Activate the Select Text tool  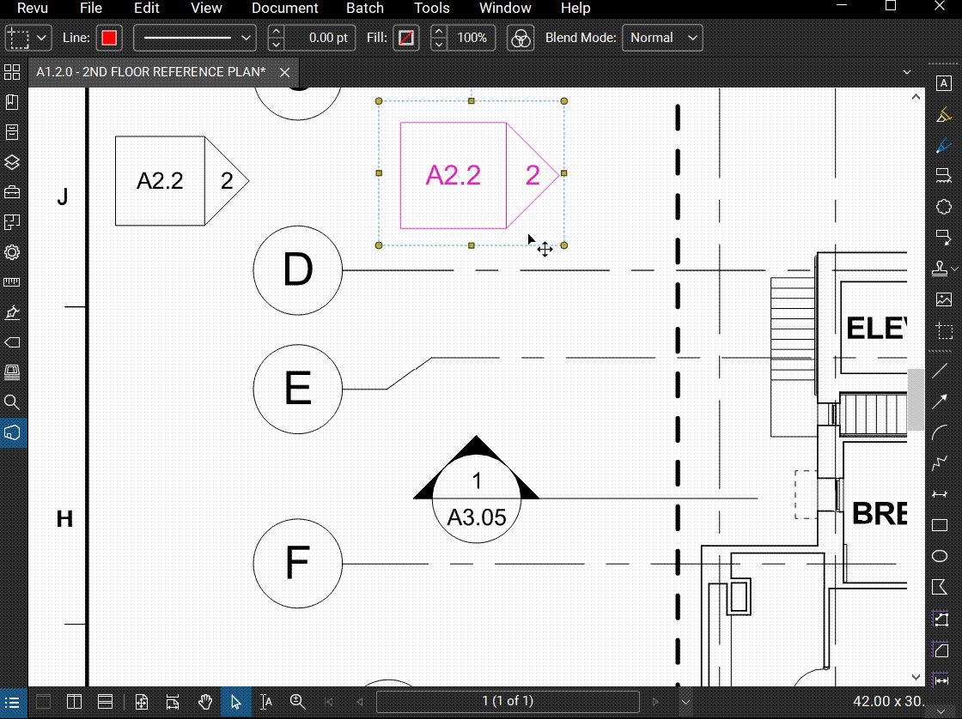266,701
